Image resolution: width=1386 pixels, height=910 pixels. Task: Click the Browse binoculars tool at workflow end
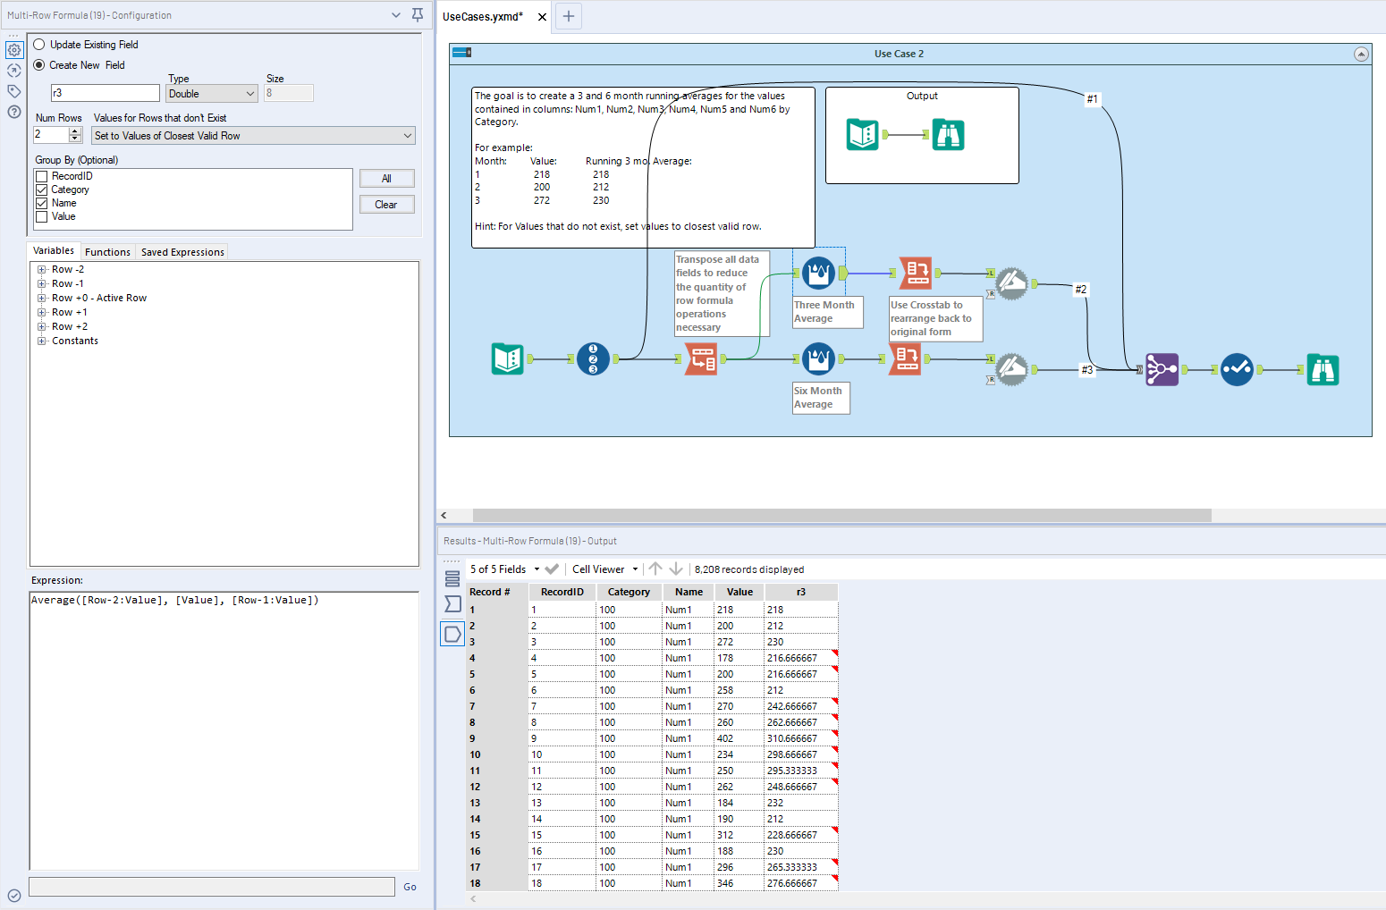[1323, 369]
